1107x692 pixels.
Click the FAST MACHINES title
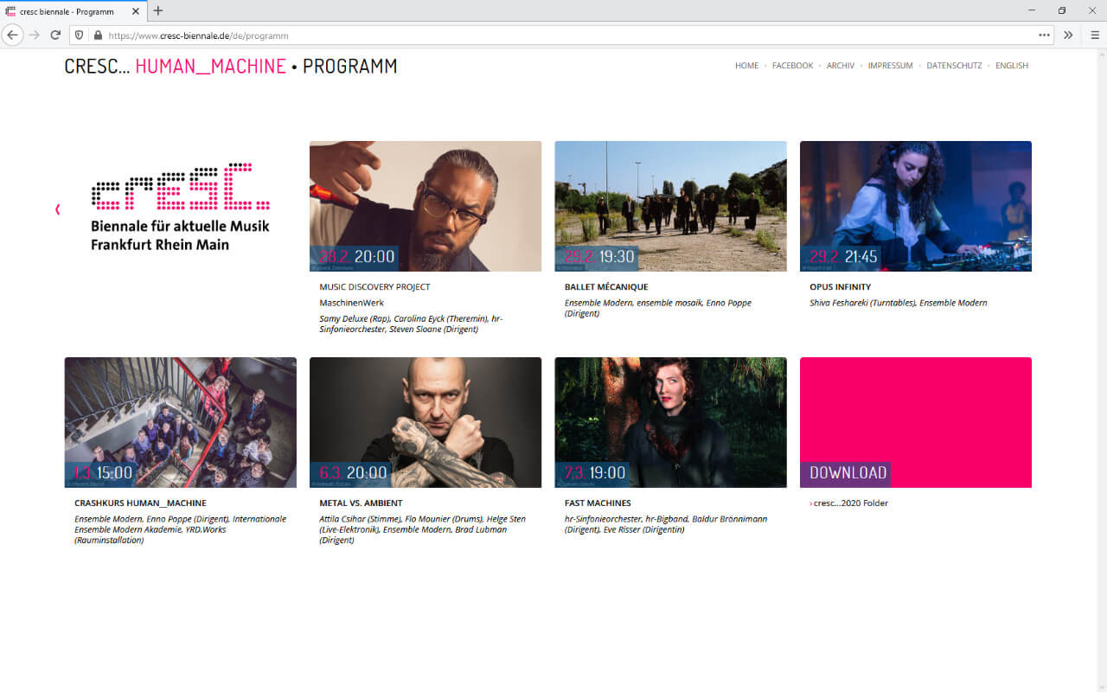598,503
